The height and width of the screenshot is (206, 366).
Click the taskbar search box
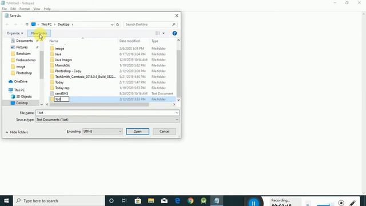(x=59, y=201)
